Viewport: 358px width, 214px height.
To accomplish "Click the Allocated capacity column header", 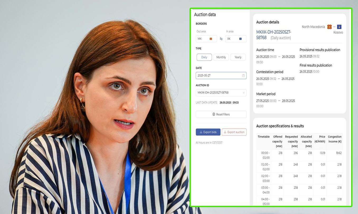I will pyautogui.click(x=306, y=141).
